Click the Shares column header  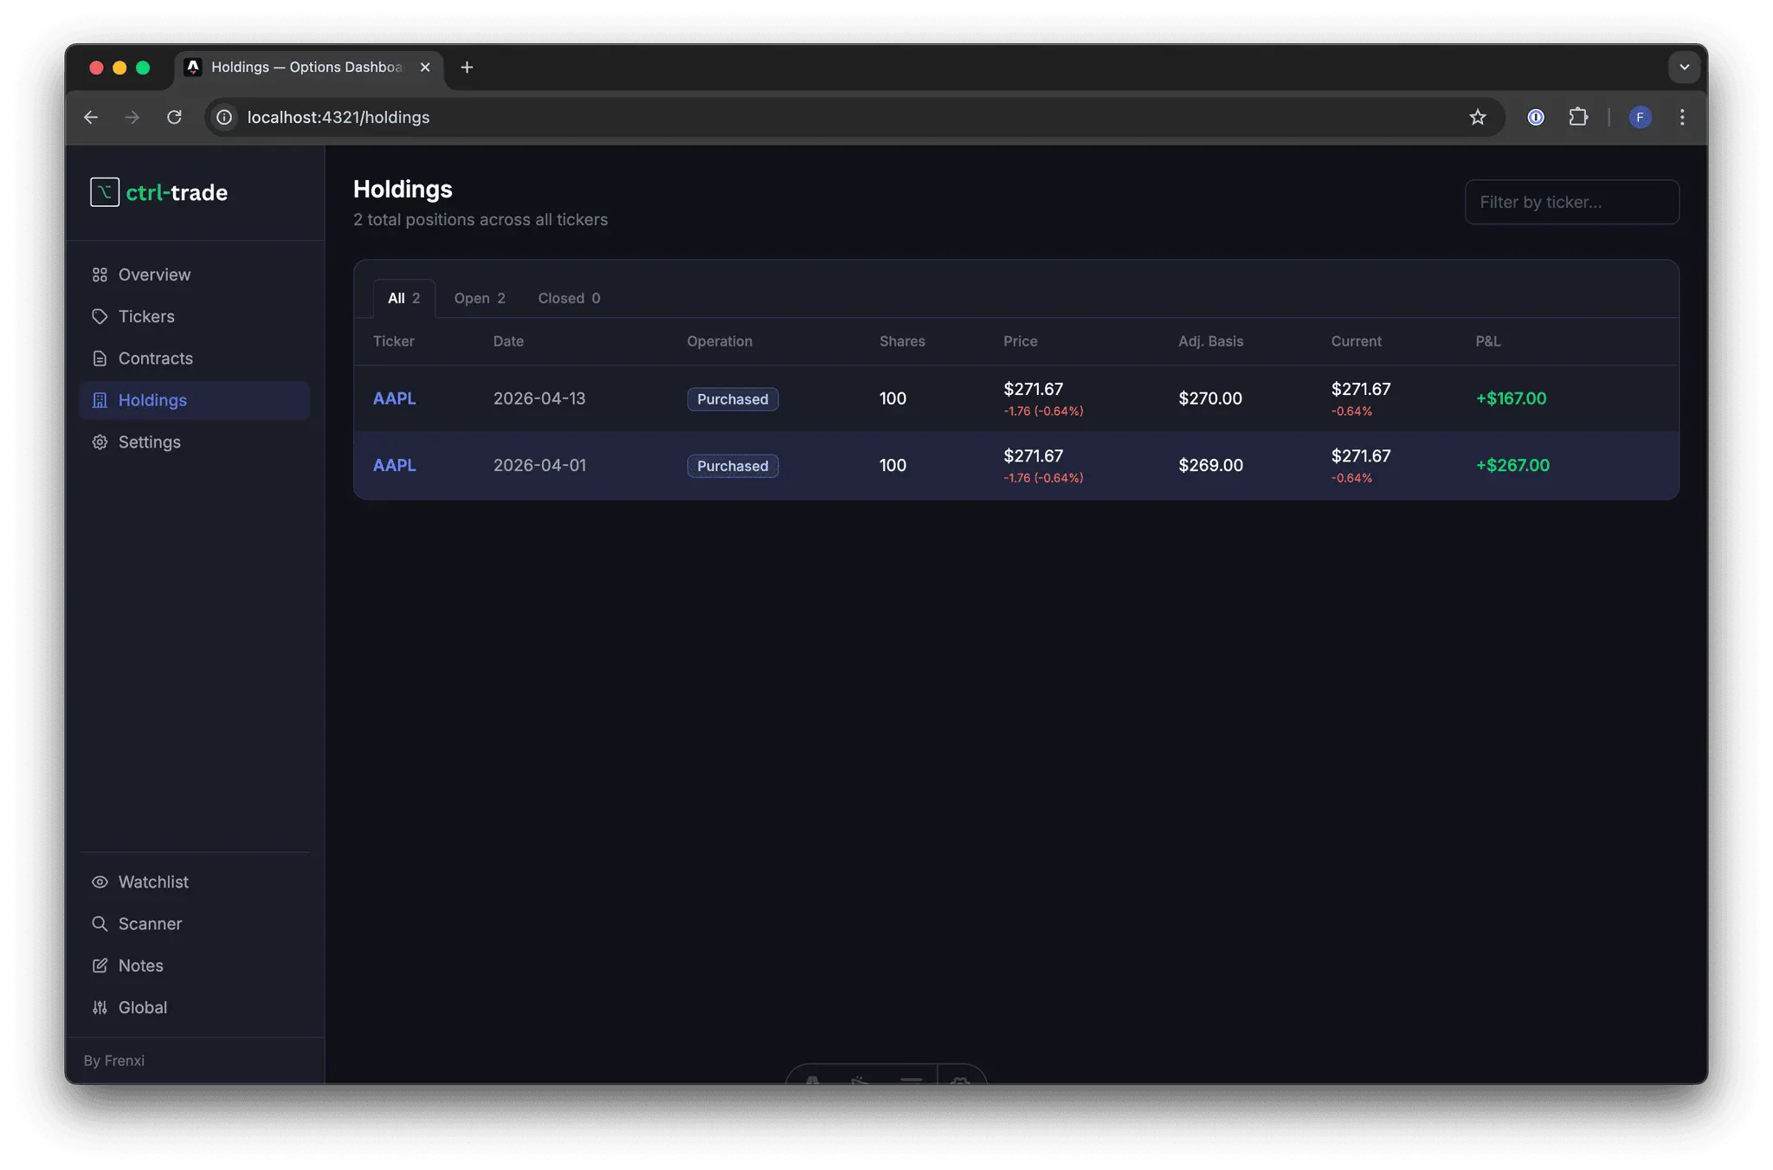pyautogui.click(x=902, y=341)
